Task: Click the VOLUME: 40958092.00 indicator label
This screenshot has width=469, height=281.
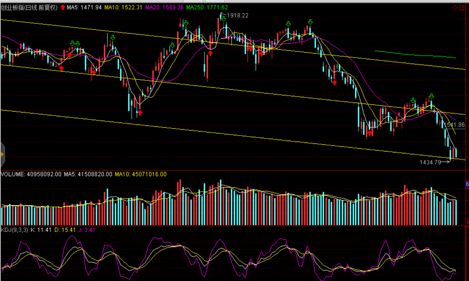Action: [x=31, y=174]
